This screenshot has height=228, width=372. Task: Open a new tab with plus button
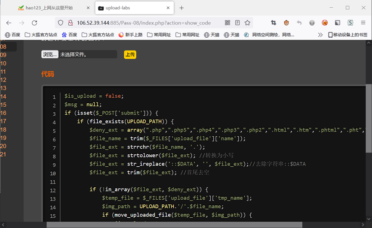pos(181,8)
